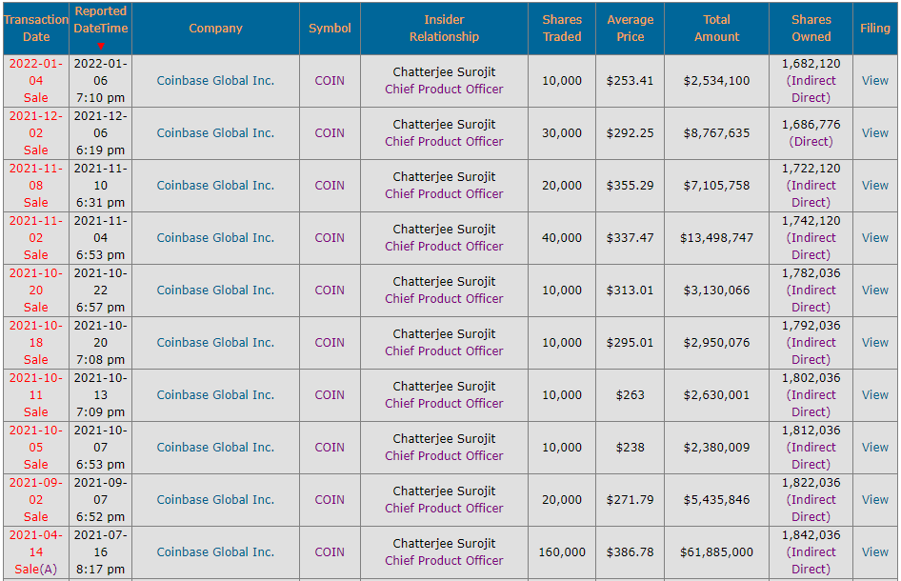Click the Company column header
The width and height of the screenshot is (901, 581).
tap(215, 29)
